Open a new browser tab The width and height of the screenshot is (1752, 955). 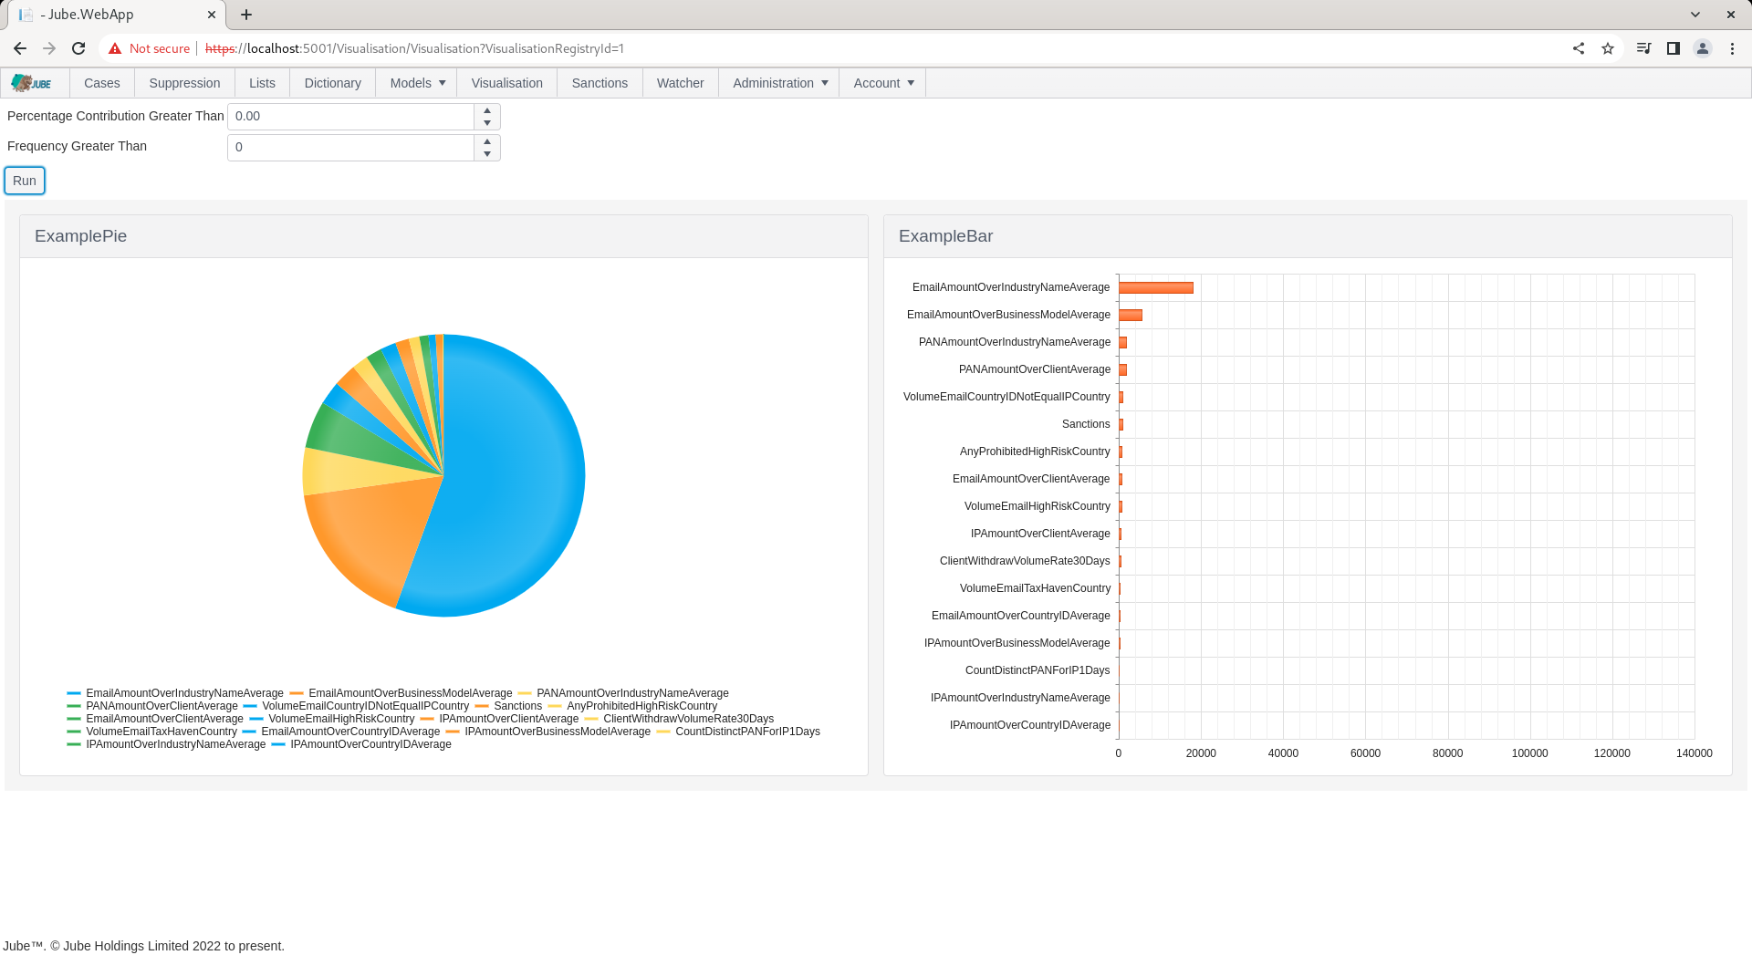tap(246, 15)
